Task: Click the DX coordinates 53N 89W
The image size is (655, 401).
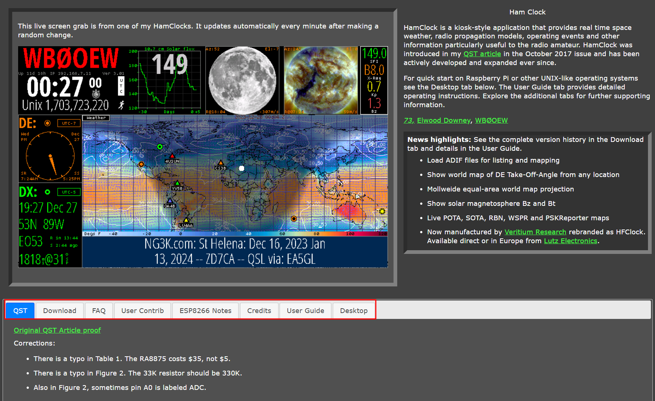Action: [x=42, y=224]
